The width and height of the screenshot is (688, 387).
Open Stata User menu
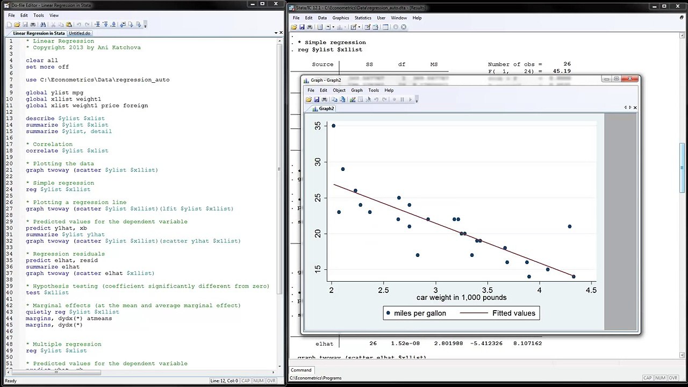[x=381, y=18]
